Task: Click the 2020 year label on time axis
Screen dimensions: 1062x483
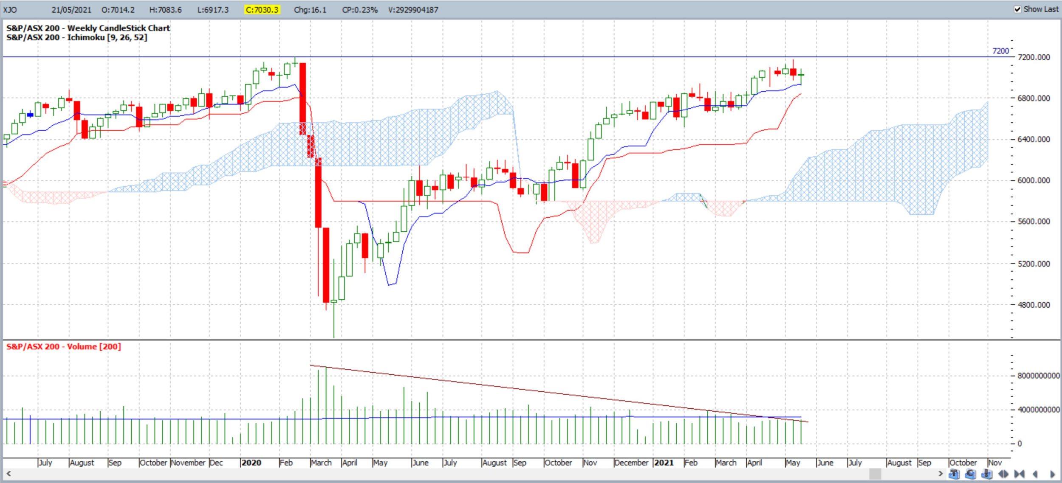Action: pos(251,463)
